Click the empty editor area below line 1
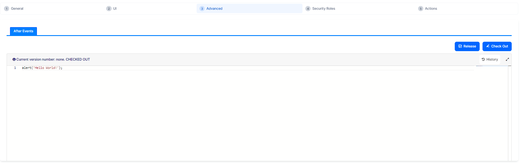522x168 pixels. pos(229,114)
